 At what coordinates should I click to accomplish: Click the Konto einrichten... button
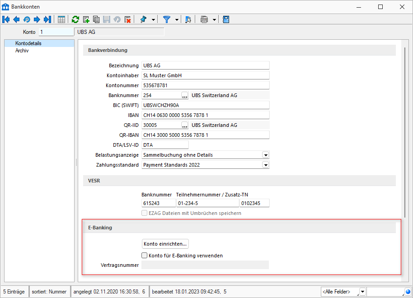pyautogui.click(x=165, y=244)
